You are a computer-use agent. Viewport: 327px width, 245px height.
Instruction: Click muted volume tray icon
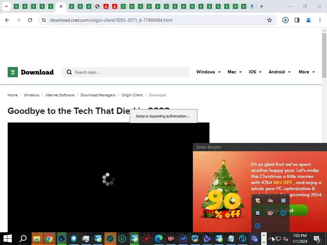286,239
